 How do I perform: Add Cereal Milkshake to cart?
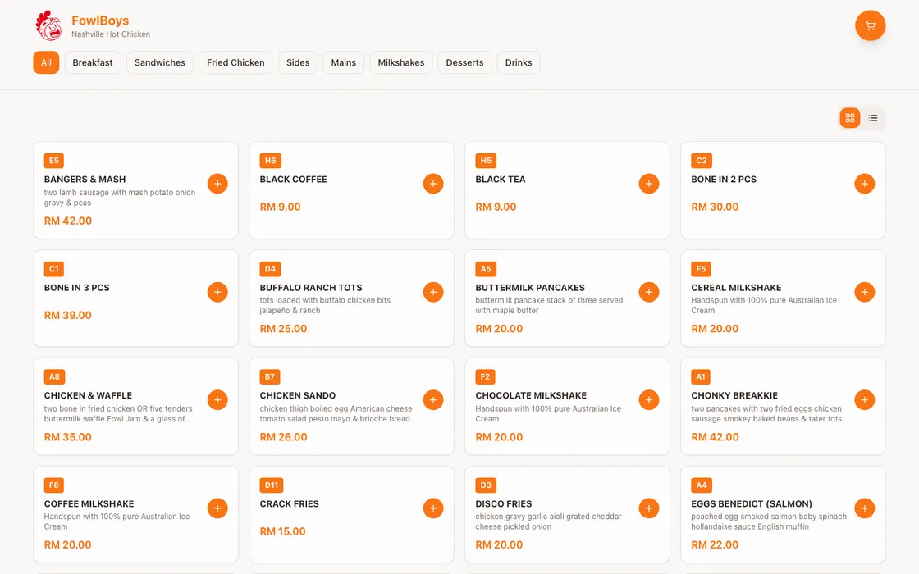(x=865, y=292)
